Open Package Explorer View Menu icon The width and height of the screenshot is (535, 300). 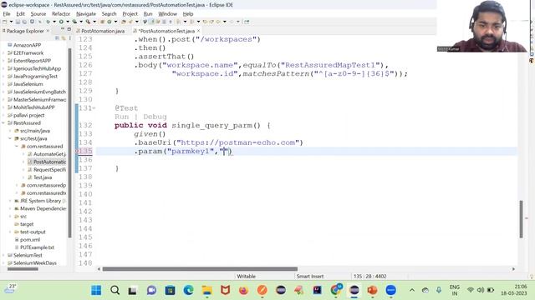(70, 38)
